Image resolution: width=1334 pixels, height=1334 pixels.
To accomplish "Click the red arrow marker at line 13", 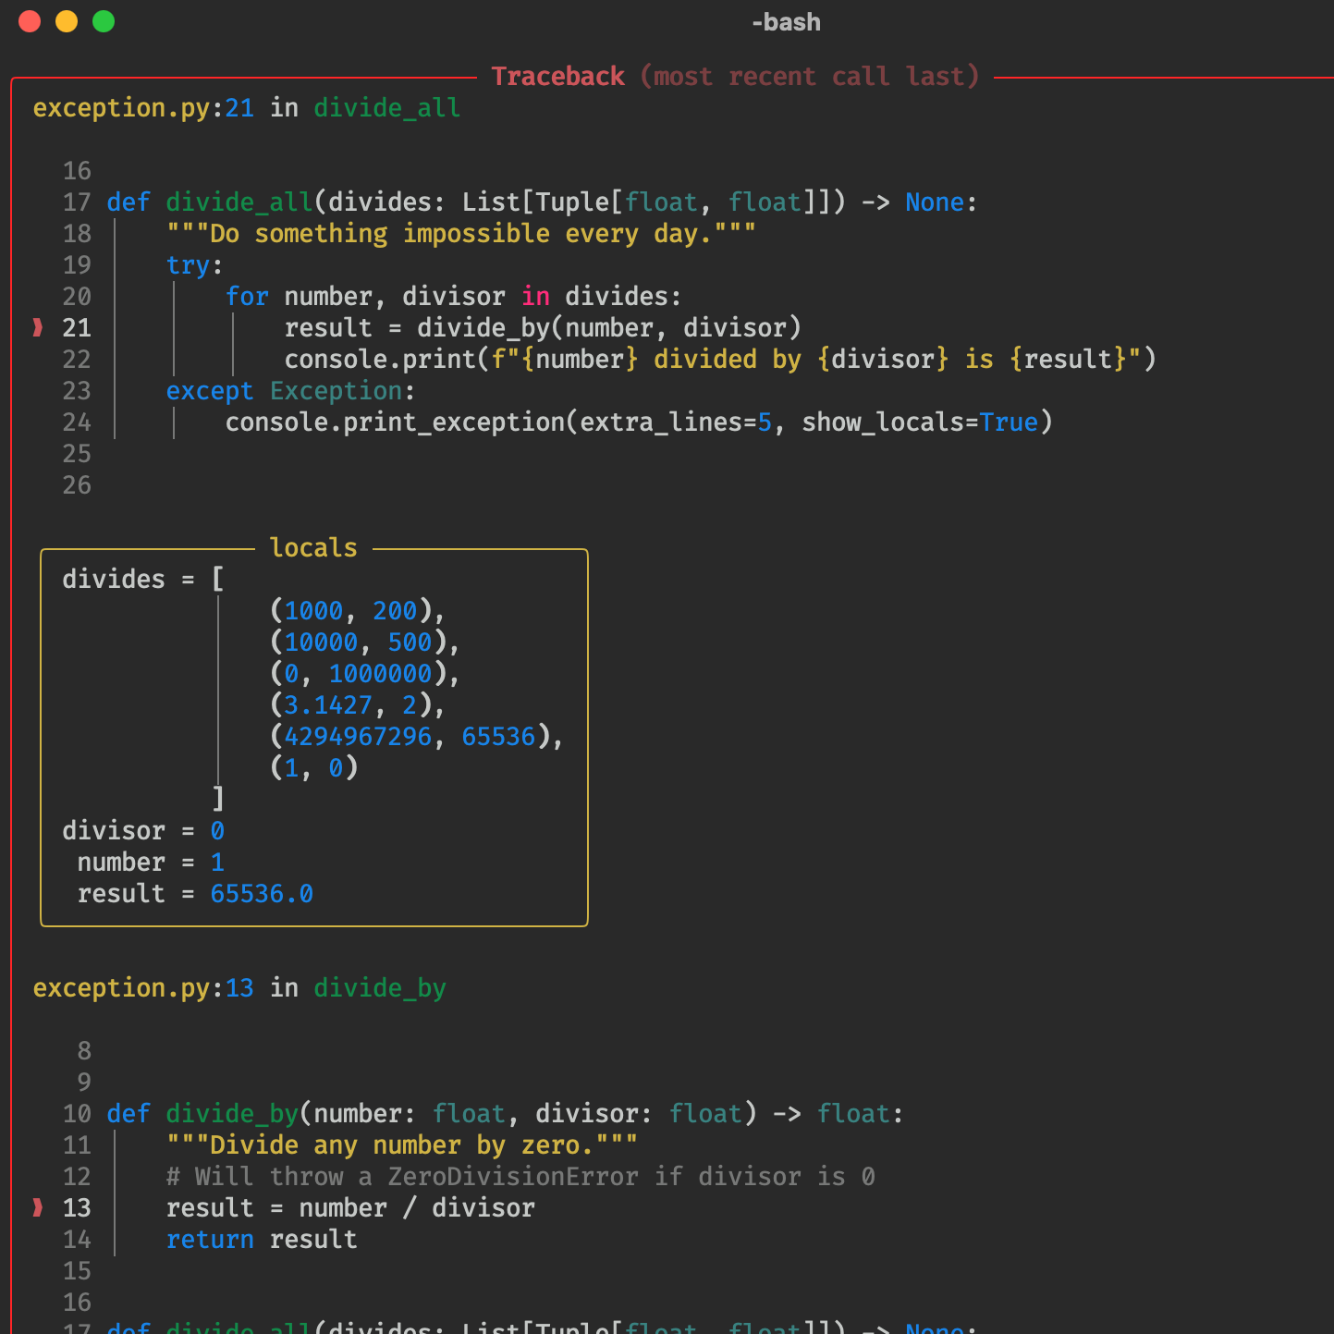I will tap(38, 1208).
